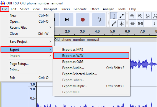
Task: Click the Trim audio outside selection icon
Action: click(132, 23)
